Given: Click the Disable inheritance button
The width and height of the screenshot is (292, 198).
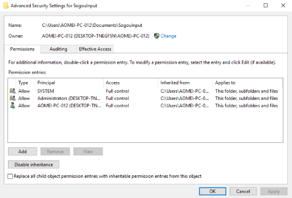Looking at the screenshot, I should (x=34, y=165).
